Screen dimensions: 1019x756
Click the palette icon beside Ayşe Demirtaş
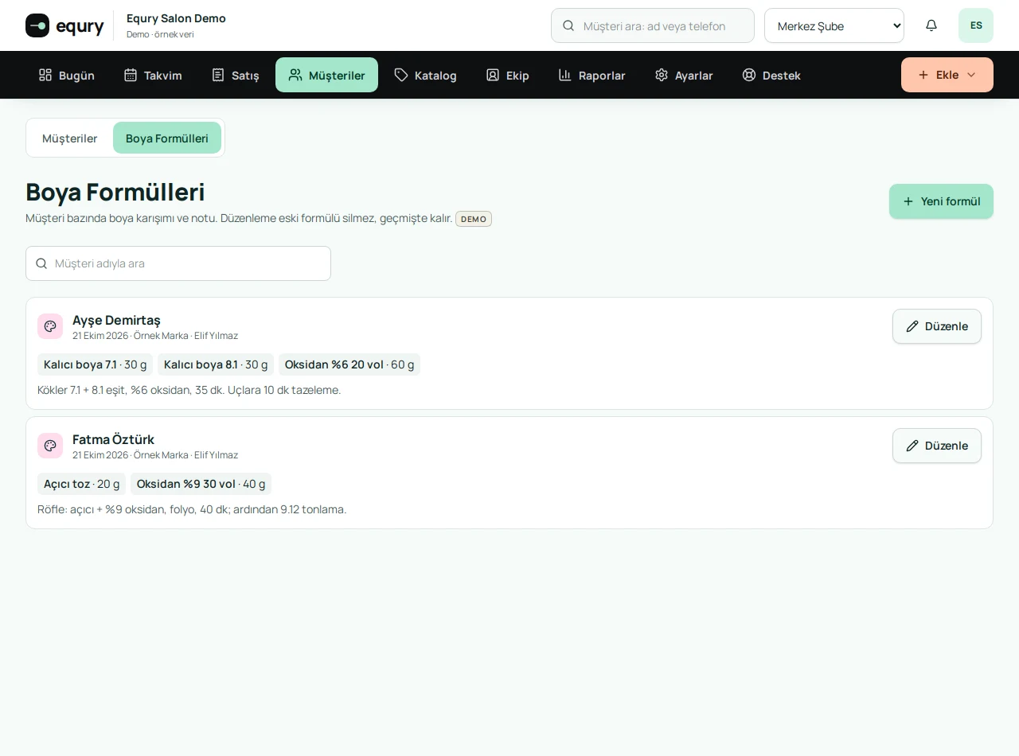[50, 326]
